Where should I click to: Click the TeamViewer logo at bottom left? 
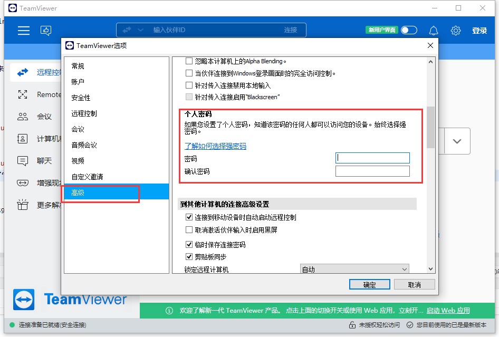click(24, 300)
